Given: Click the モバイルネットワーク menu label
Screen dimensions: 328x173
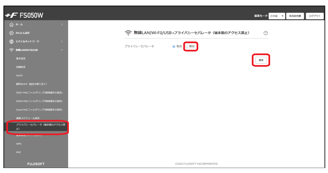Looking at the screenshot, I should (x=27, y=42).
